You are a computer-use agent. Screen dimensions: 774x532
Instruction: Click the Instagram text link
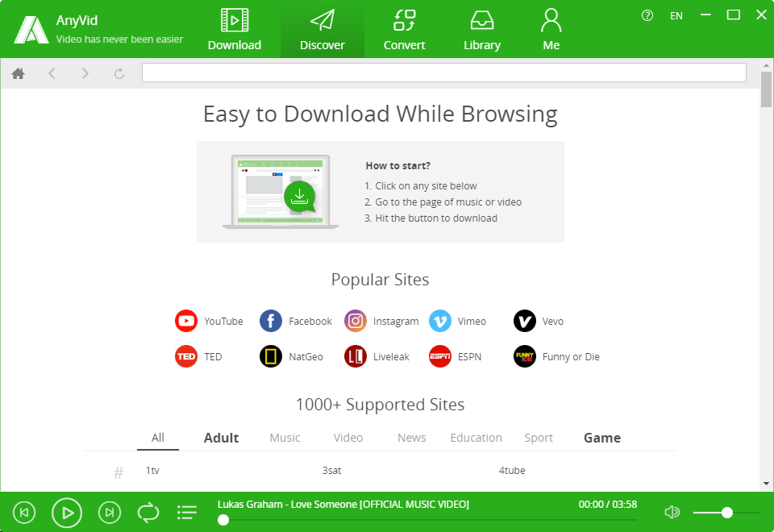tap(396, 322)
